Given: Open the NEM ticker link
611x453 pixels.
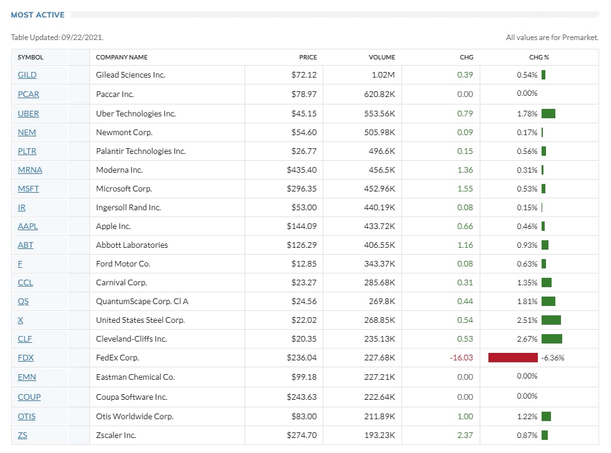Looking at the screenshot, I should tap(26, 133).
